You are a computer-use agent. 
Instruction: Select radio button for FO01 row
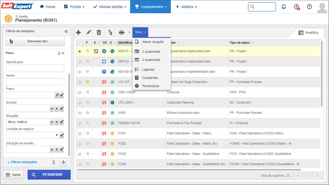(80, 134)
